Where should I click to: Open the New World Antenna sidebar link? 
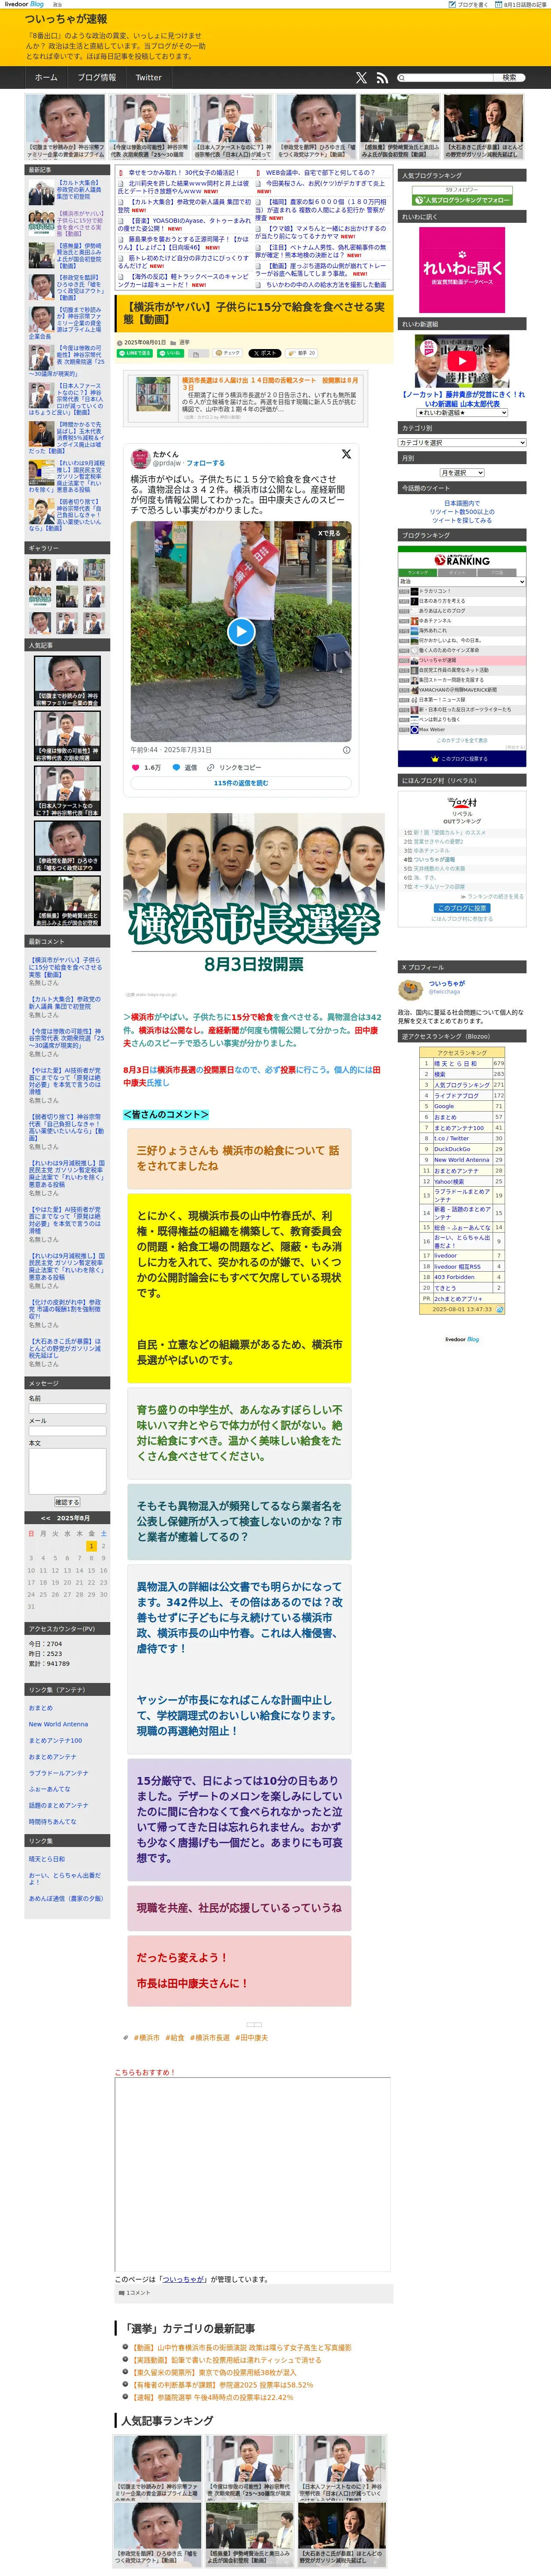point(58,1724)
